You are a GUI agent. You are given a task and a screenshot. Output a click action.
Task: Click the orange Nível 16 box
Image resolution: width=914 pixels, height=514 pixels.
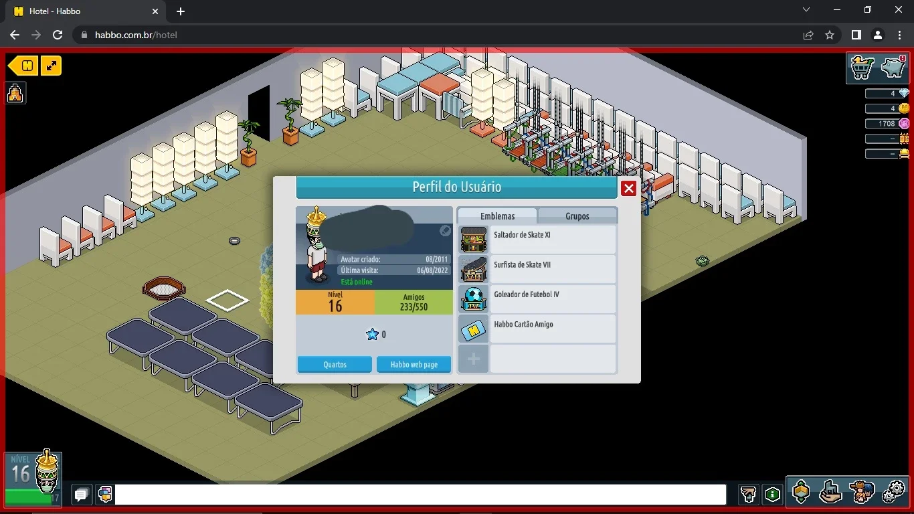335,303
